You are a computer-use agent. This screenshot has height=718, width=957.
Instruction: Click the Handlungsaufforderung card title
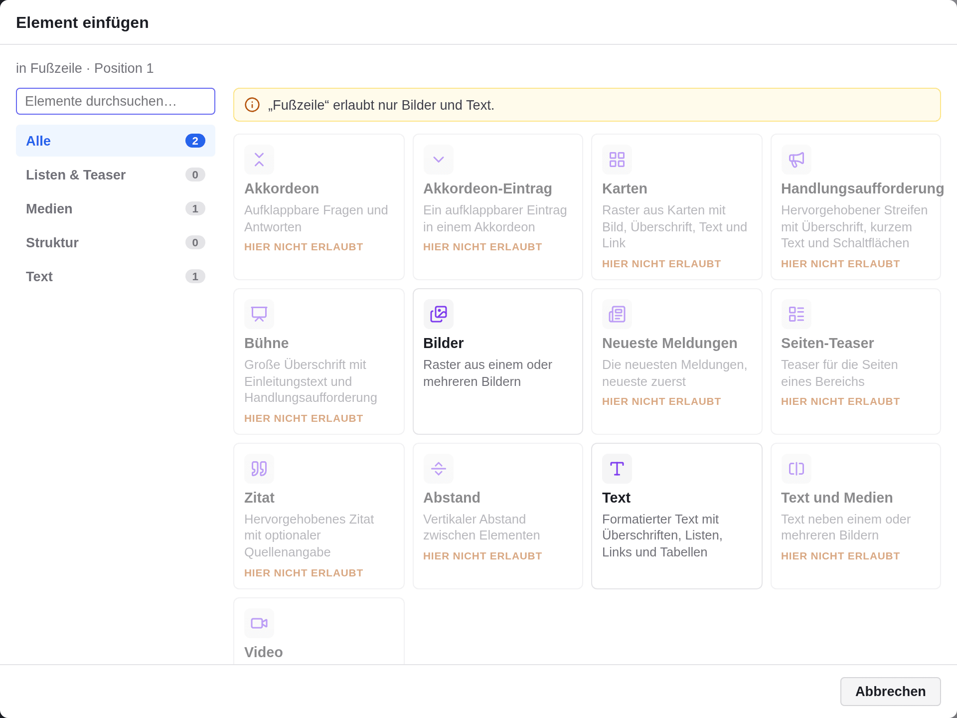(862, 188)
